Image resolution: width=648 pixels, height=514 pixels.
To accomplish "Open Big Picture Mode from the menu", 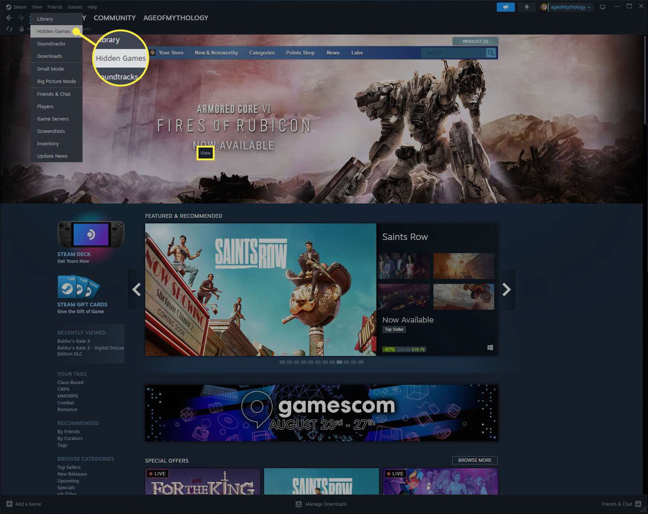I will click(x=56, y=81).
